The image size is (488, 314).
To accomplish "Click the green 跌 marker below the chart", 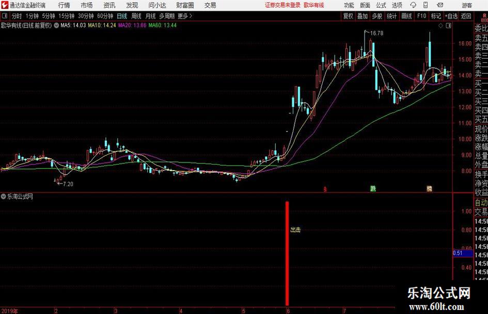I will coord(373,188).
